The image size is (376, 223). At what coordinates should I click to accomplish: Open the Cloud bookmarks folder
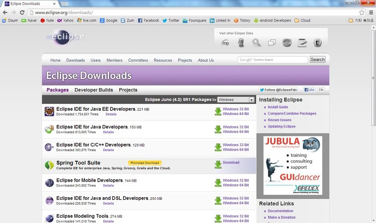click(302, 20)
